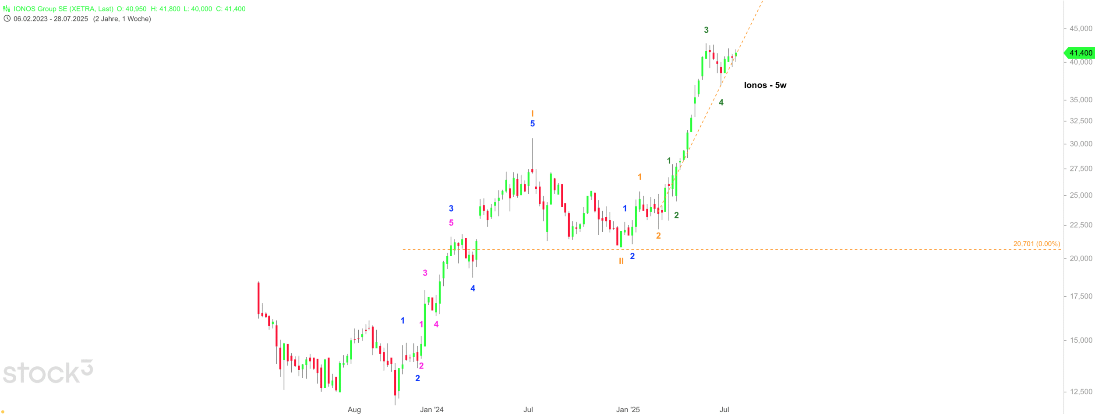Screen dimensions: 1095x414
Task: Select the orange roman numeral II wave label
Action: point(621,261)
